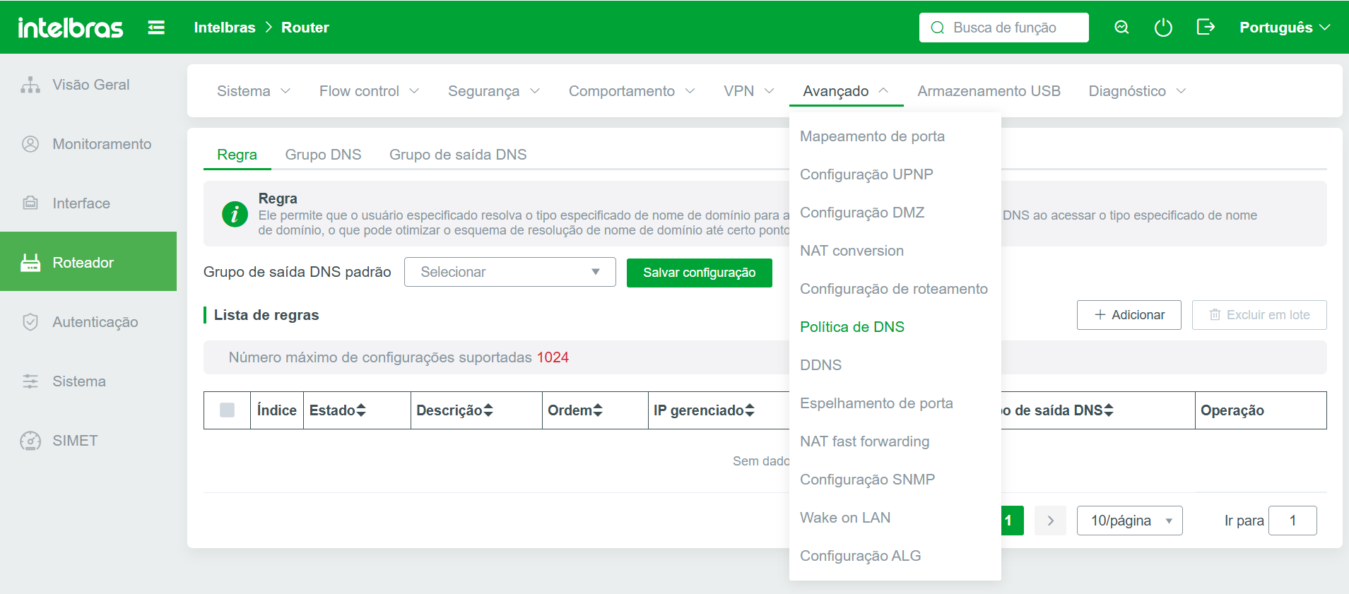Click the logout icon in header
1349x594 pixels.
(x=1206, y=27)
